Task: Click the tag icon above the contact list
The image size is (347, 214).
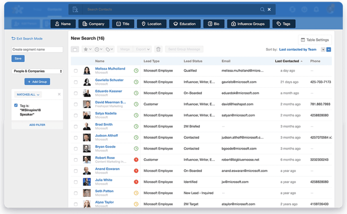Action: click(x=108, y=49)
